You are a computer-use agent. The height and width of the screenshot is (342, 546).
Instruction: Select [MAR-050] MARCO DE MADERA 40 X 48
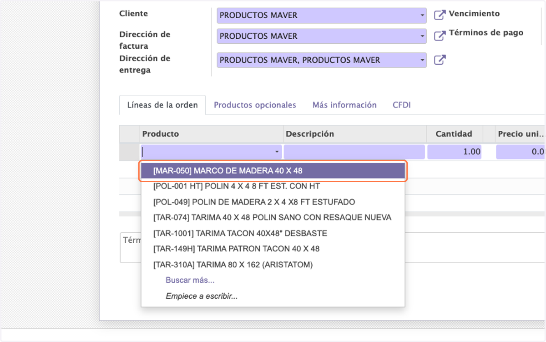click(273, 171)
